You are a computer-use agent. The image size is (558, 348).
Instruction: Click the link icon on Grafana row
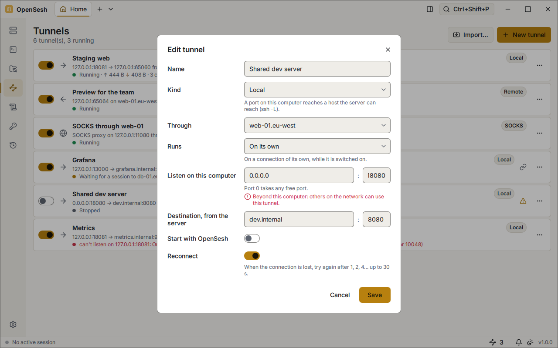click(523, 167)
